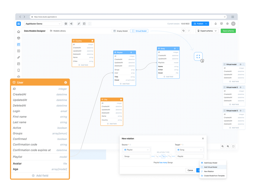Viewport: 253px width, 189px height.
Task: Choose New Relation from context menu
Action: pyautogui.click(x=213, y=171)
